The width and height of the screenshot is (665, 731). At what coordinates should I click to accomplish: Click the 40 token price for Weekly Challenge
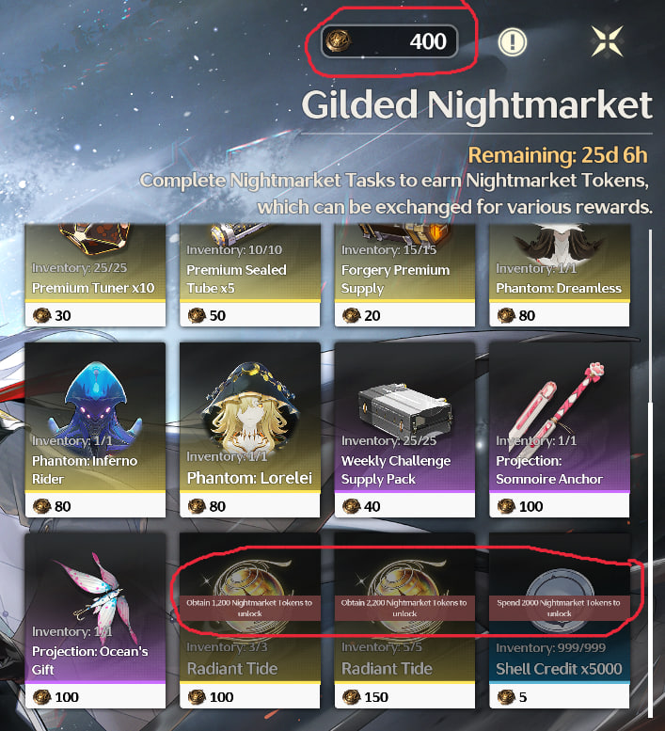point(361,506)
